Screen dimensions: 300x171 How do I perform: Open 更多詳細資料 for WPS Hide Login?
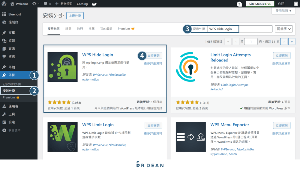(153, 63)
